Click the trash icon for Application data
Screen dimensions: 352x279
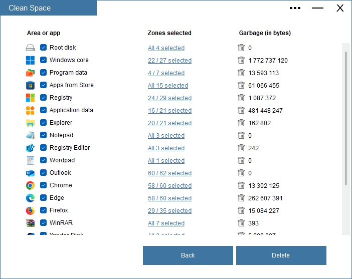pyautogui.click(x=241, y=110)
